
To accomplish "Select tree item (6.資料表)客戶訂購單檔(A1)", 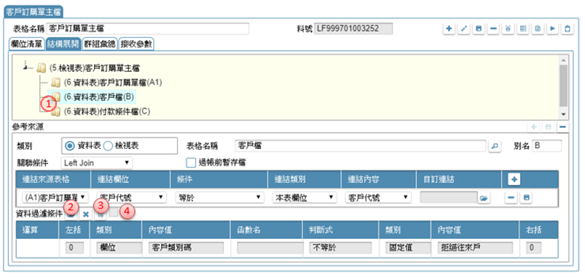I will coord(113,82).
